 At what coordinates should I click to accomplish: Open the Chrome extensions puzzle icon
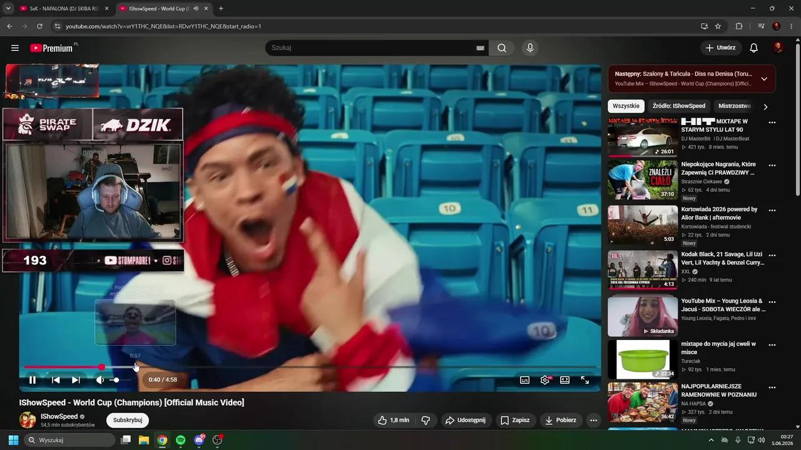click(x=739, y=26)
